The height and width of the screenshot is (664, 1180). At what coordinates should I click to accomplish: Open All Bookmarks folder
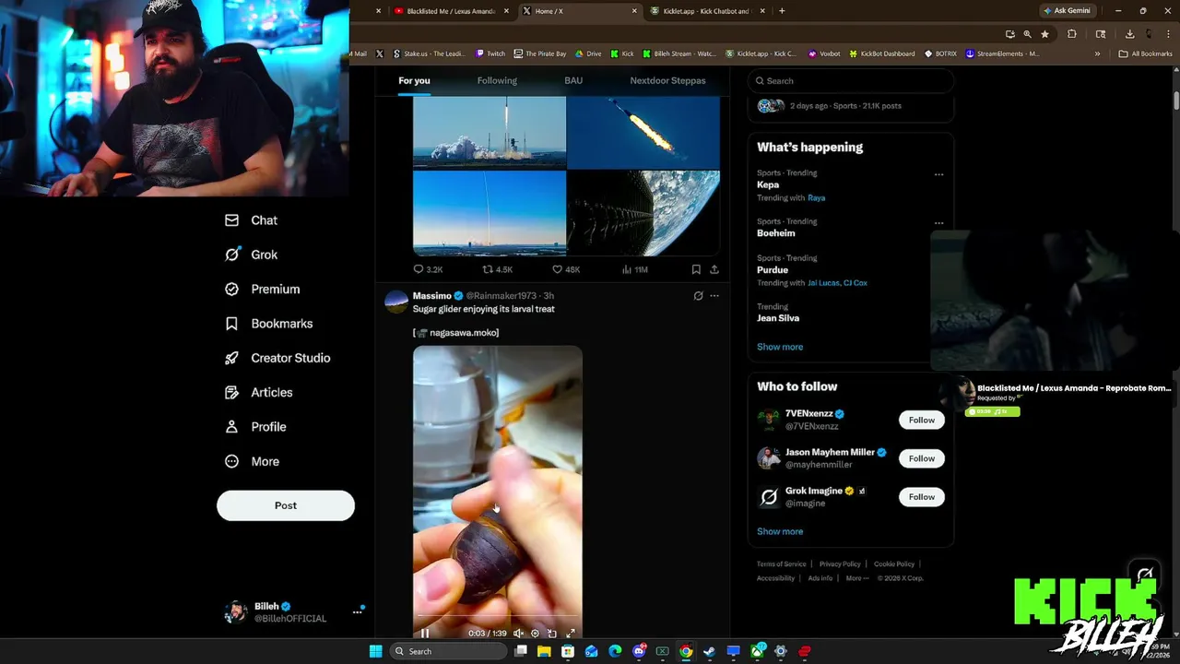(x=1146, y=53)
